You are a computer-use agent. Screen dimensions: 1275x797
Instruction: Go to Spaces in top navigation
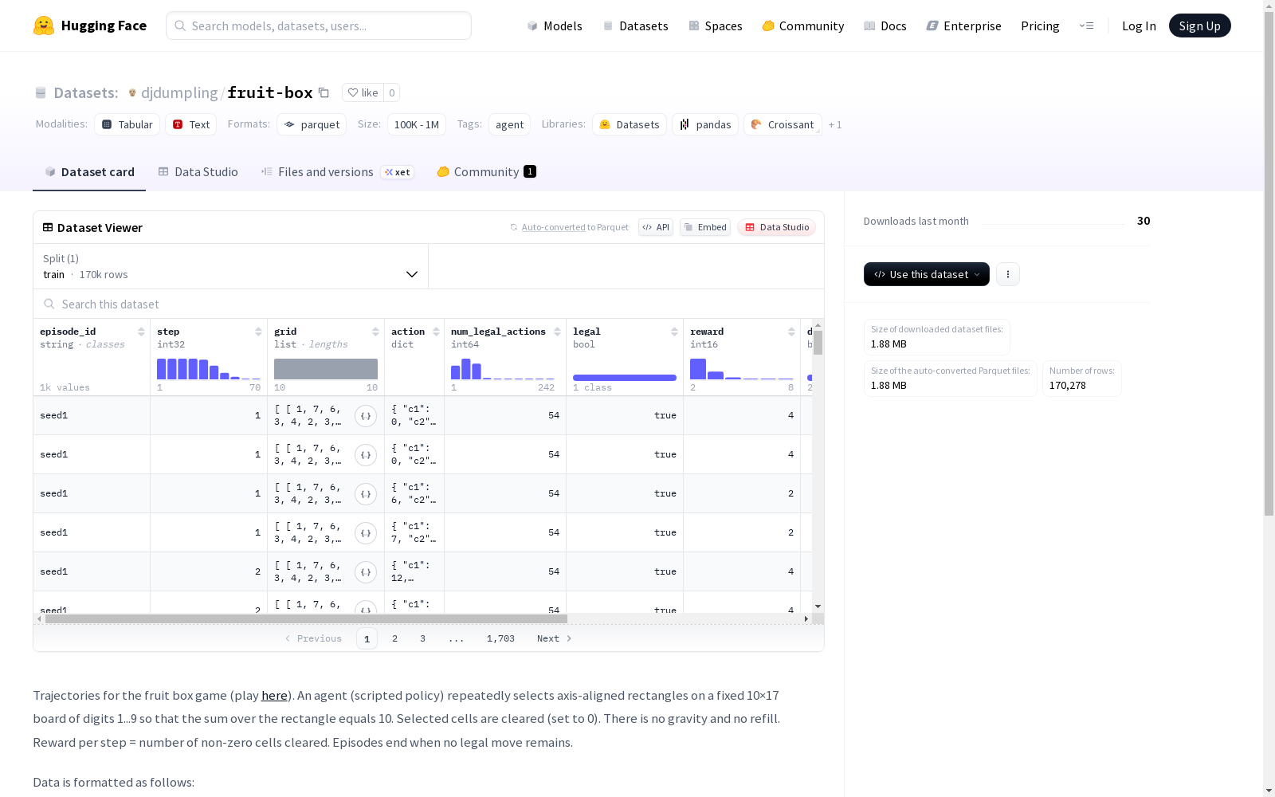point(716,26)
